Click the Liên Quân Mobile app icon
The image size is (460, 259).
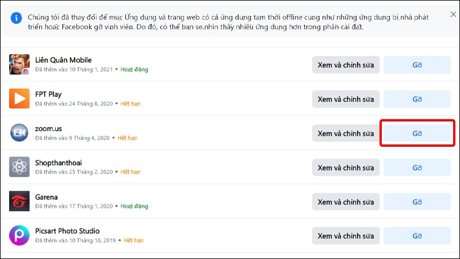(20, 64)
